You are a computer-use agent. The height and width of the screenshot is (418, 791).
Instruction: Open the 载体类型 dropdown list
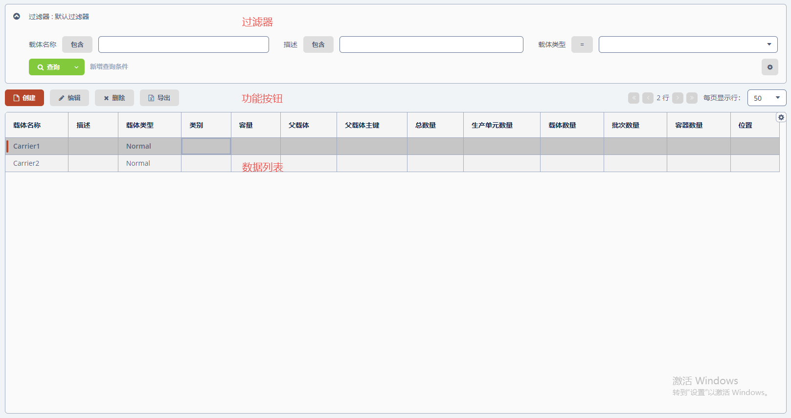click(688, 44)
